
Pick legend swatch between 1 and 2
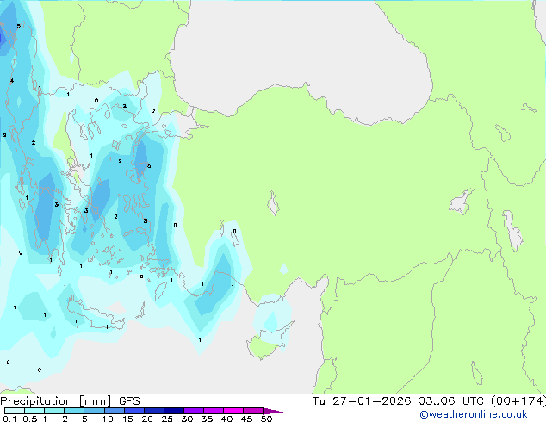click(54, 411)
